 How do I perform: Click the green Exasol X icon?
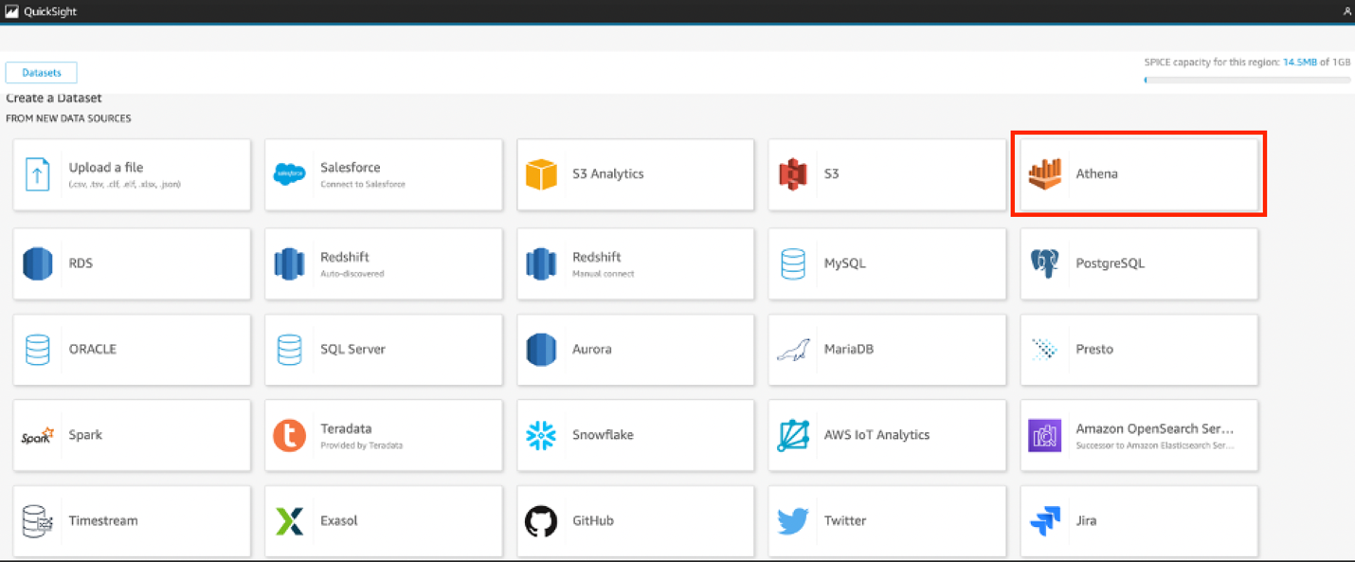click(x=288, y=521)
